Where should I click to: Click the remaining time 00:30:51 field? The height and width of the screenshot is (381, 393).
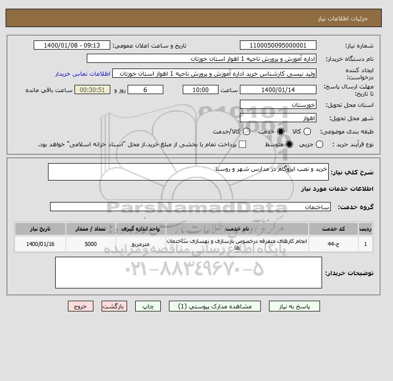point(92,89)
